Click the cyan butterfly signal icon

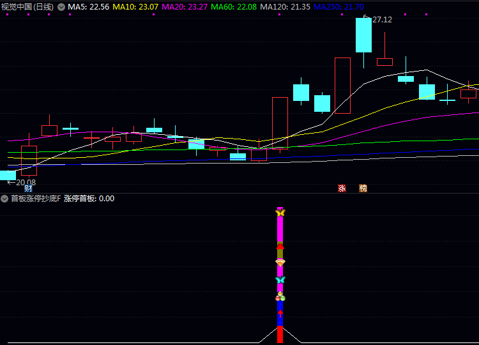(x=280, y=280)
